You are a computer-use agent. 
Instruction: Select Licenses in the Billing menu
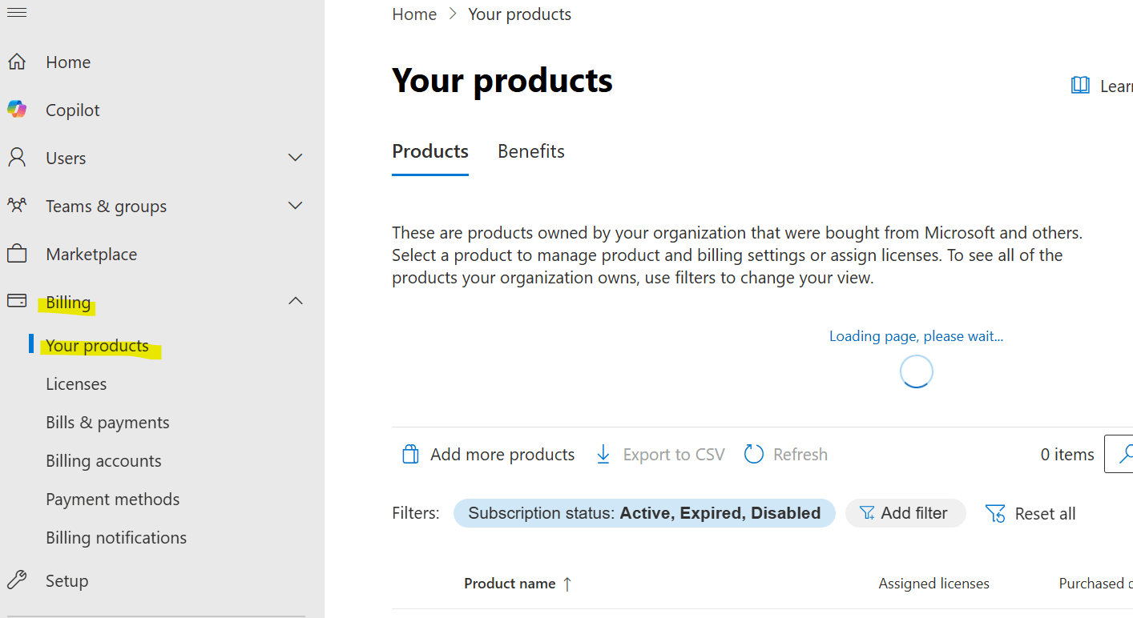76,383
